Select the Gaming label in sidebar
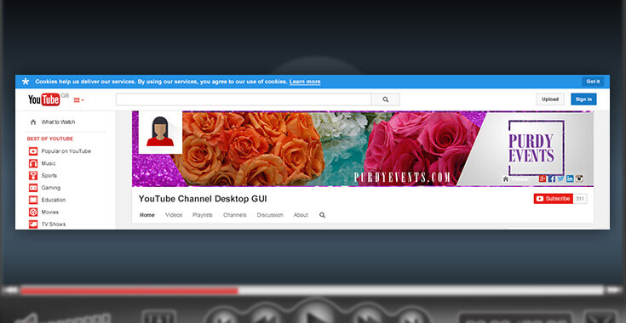Screen dimensions: 626x323 coord(51,188)
